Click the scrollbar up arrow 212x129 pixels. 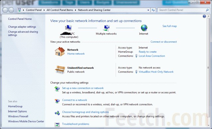(208, 16)
